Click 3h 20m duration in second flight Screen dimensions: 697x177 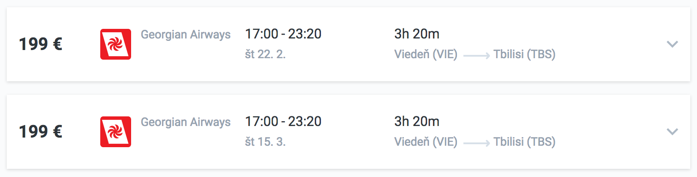(417, 122)
